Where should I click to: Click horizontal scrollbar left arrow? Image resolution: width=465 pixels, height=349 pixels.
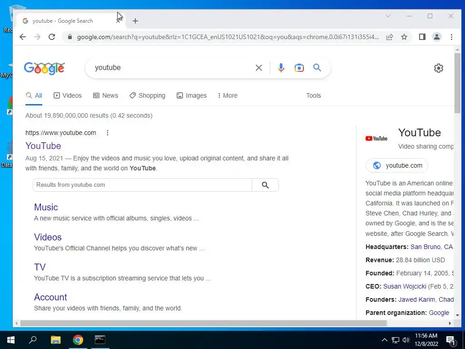(x=17, y=323)
